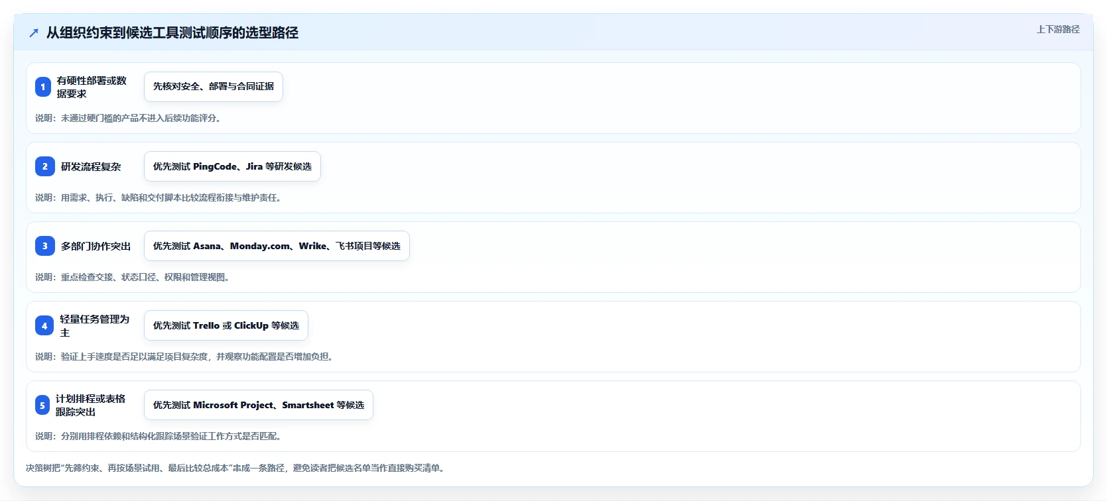The height and width of the screenshot is (501, 1107).
Task: Click step number badge 1
Action: (43, 87)
